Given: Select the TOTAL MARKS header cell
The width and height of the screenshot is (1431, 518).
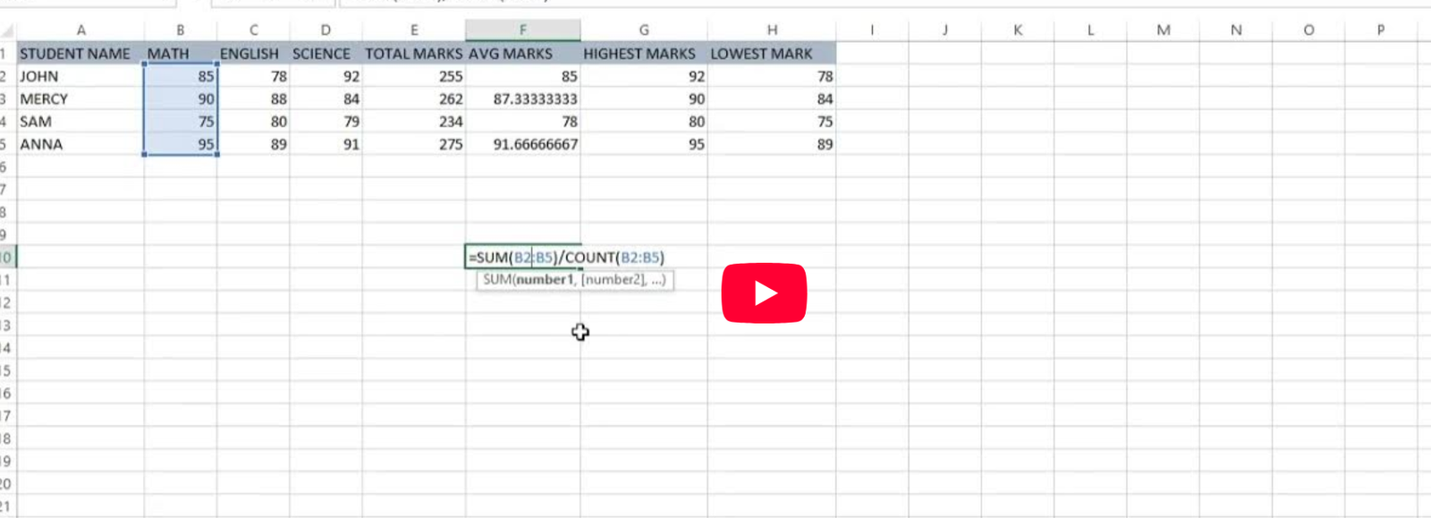Looking at the screenshot, I should pyautogui.click(x=413, y=54).
